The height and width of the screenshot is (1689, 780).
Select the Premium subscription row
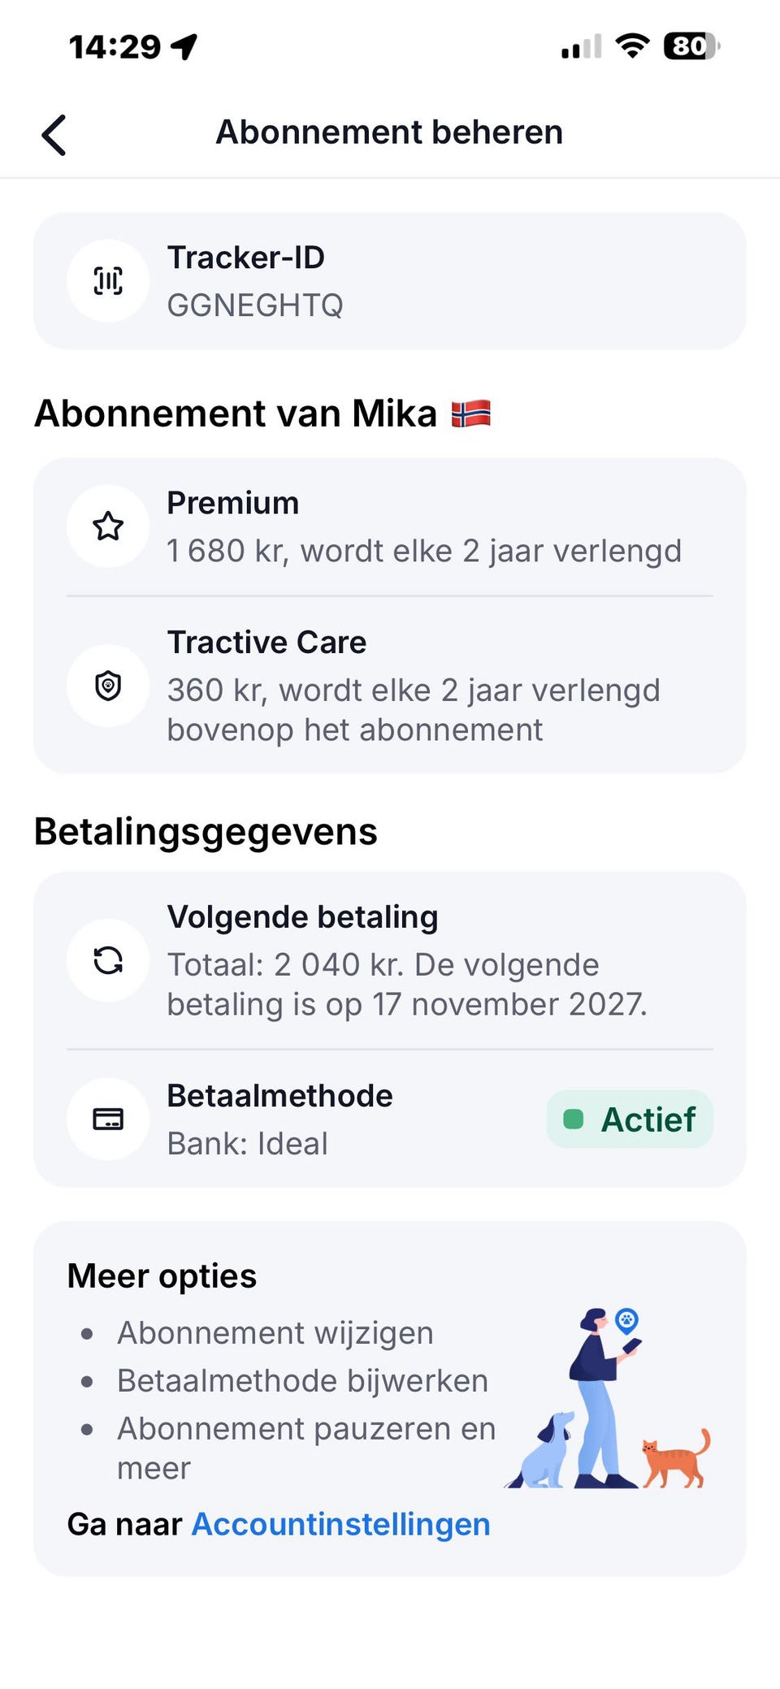(390, 526)
